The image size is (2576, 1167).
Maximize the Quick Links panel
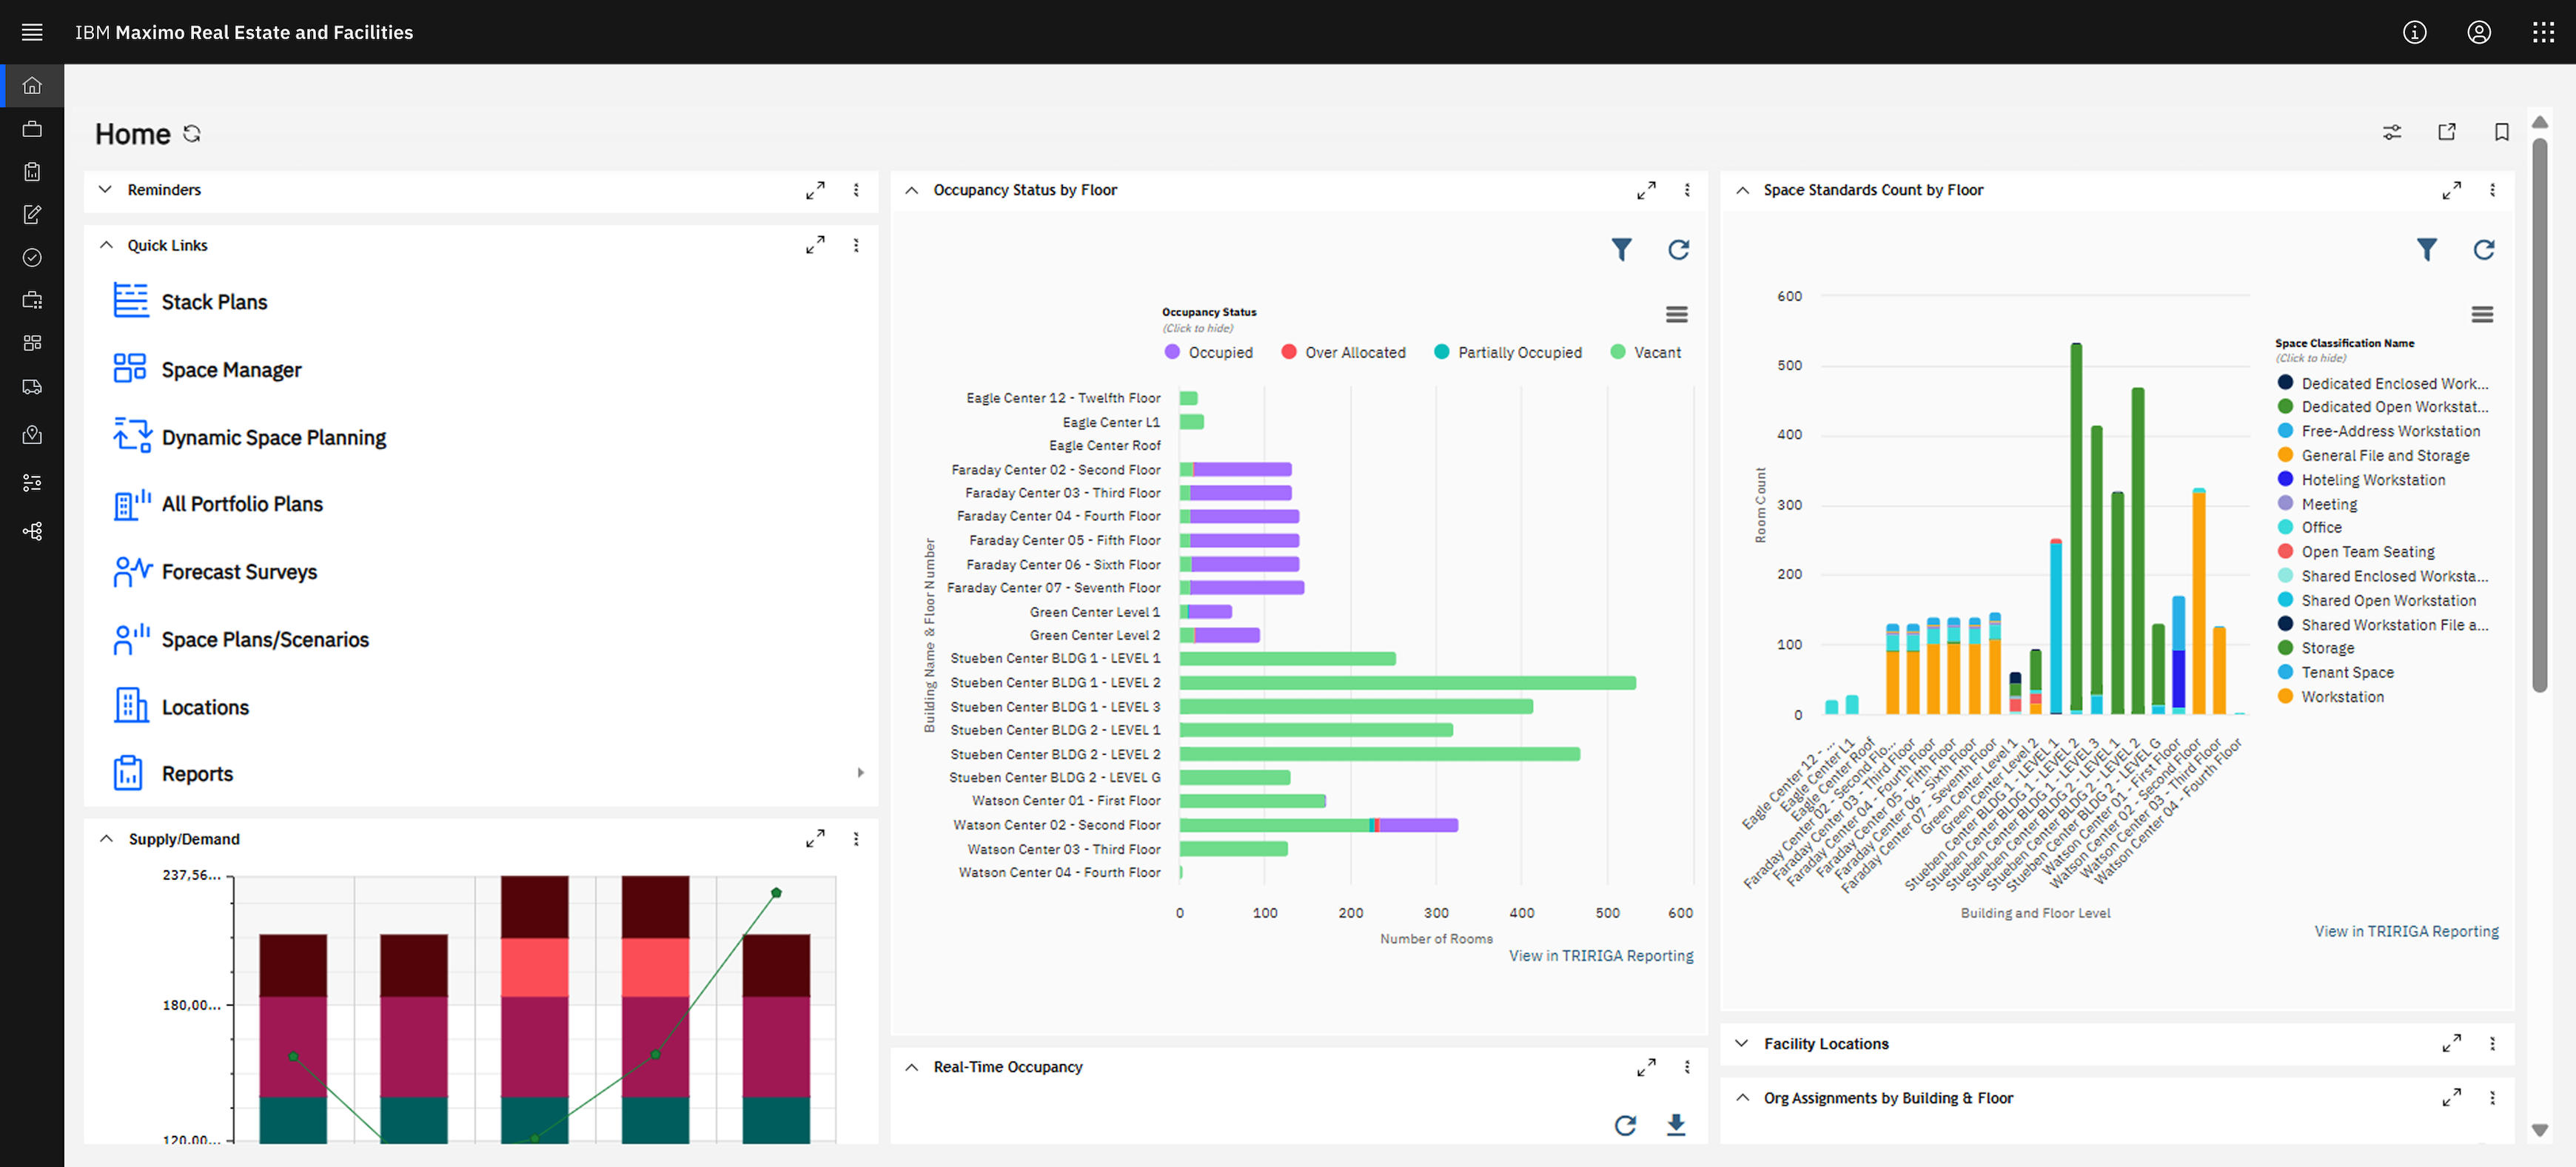[x=815, y=245]
